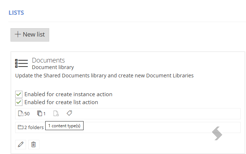This screenshot has width=246, height=154.
Task: Click the Documents list title
Action: pyautogui.click(x=48, y=60)
